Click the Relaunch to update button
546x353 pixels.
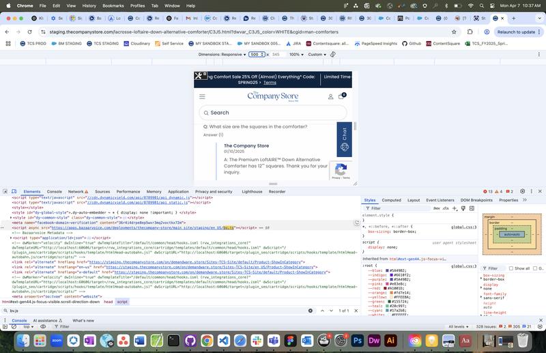519,31
